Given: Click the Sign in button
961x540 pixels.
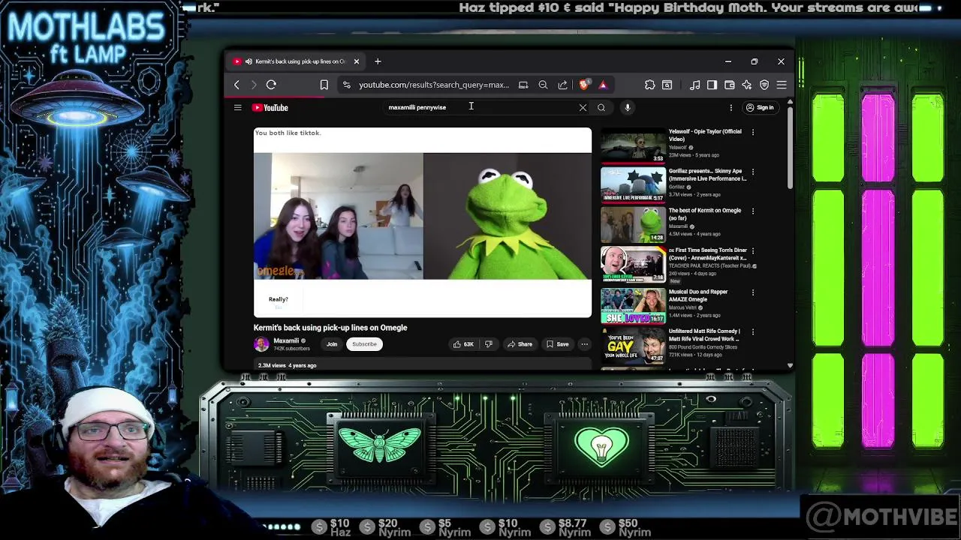Looking at the screenshot, I should coord(760,107).
